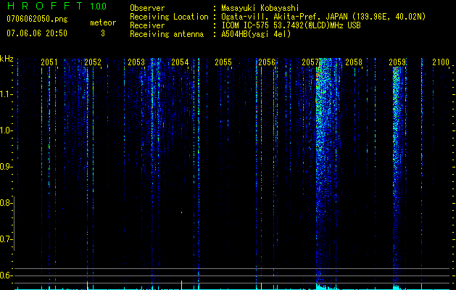This screenshot has width=456, height=290.
Task: Click the kHz axis unit label
Action: 7,59
